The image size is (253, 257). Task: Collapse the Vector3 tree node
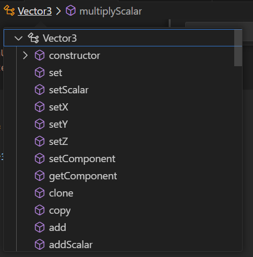tap(18, 38)
